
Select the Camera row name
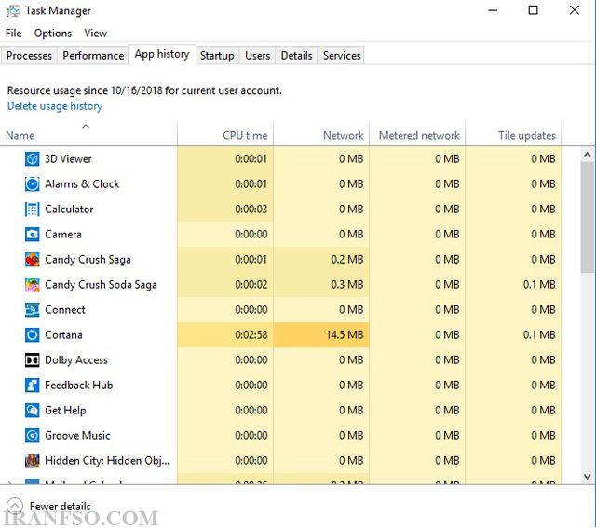pos(63,234)
